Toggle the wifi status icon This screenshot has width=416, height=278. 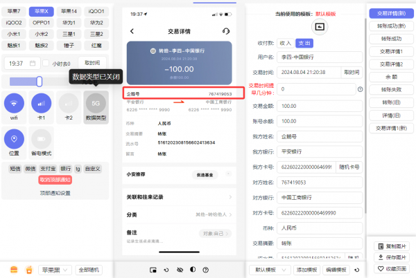[x=14, y=103]
